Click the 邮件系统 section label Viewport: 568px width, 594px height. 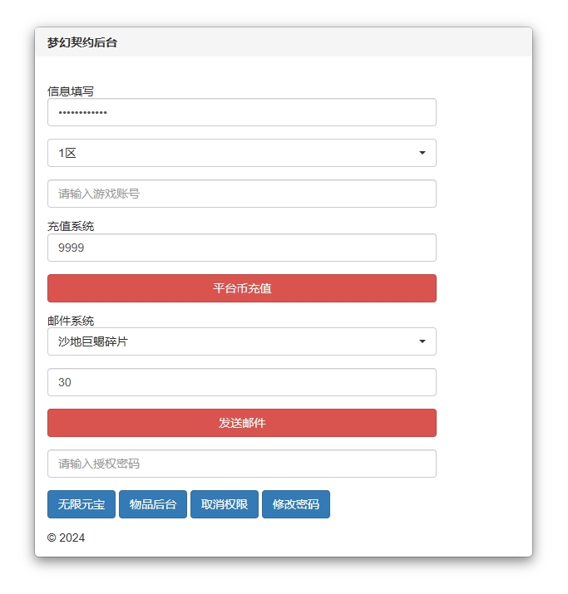[x=71, y=321]
